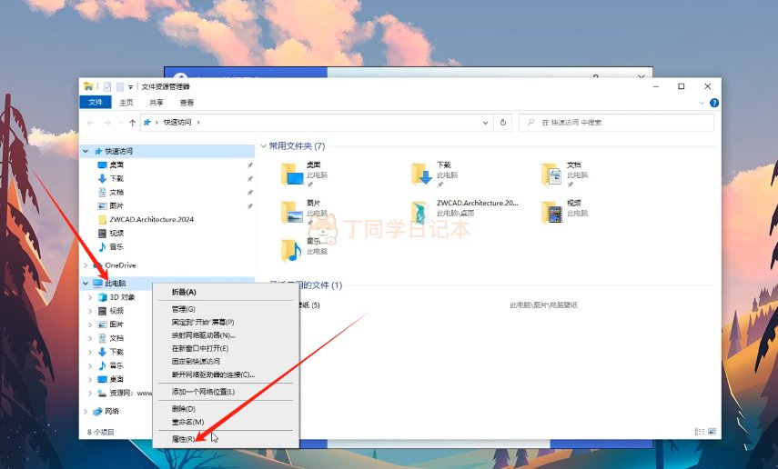Select 音乐 under 此电脑 in the sidebar
Image resolution: width=778 pixels, height=469 pixels.
(116, 365)
